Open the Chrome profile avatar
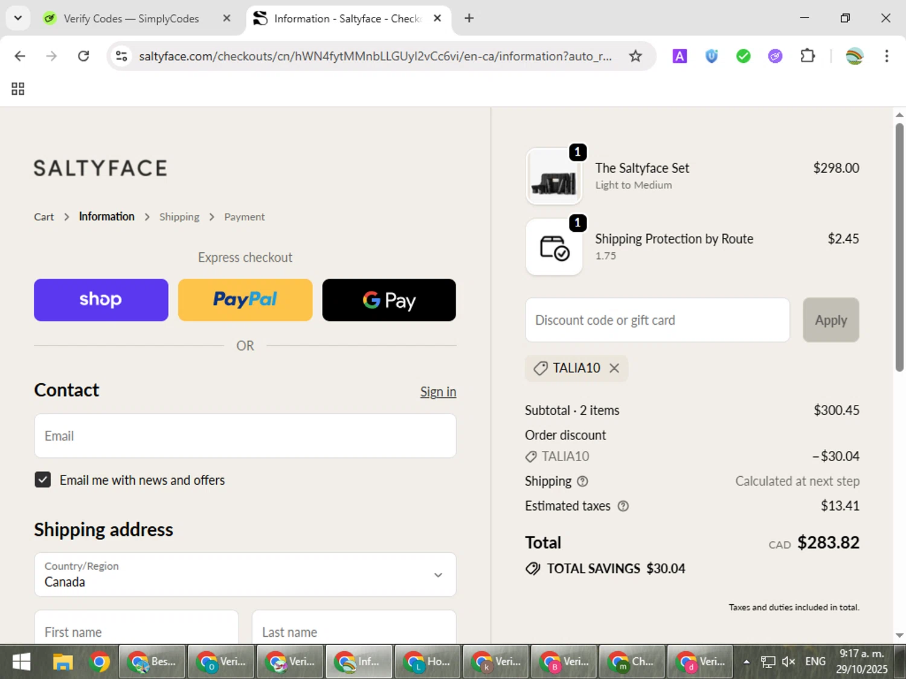This screenshot has height=679, width=906. (x=855, y=56)
